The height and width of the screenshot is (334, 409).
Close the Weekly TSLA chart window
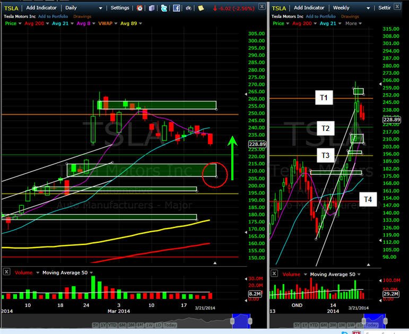(x=397, y=6)
